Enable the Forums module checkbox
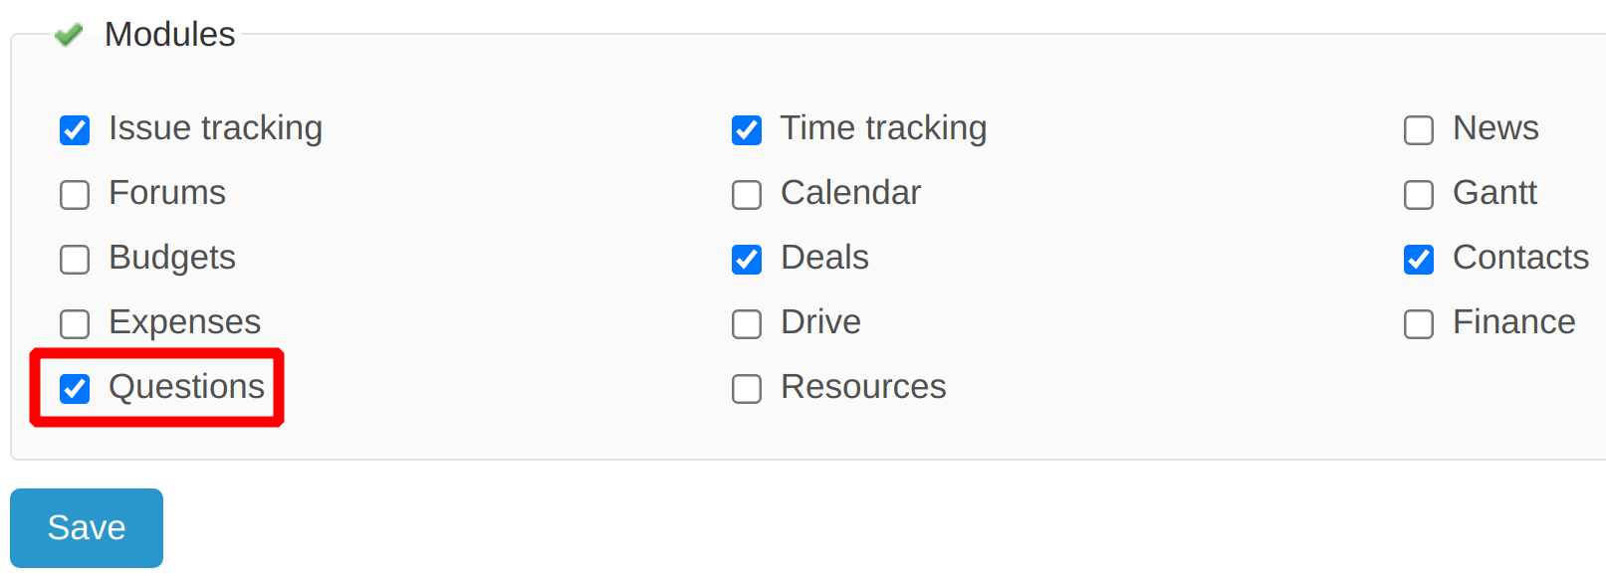Viewport: 1606px width, 576px height. 75,195
